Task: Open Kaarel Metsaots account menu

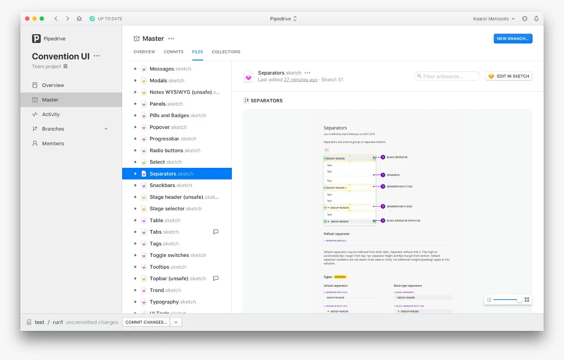Action: pos(494,19)
